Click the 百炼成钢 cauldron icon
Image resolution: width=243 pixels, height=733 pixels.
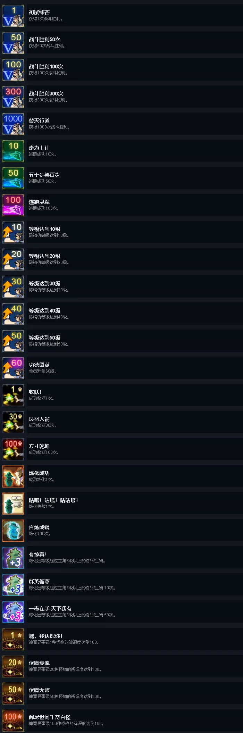tap(13, 531)
